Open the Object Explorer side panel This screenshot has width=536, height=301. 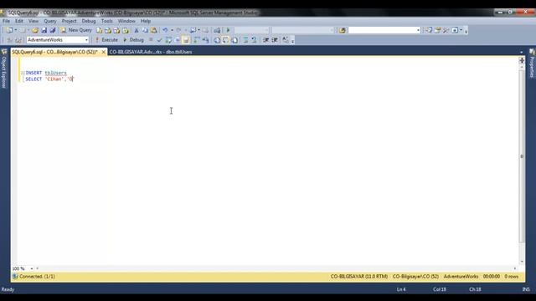4,69
